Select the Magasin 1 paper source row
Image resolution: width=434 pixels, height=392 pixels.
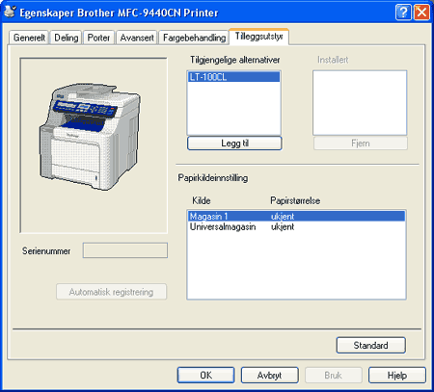(296, 216)
